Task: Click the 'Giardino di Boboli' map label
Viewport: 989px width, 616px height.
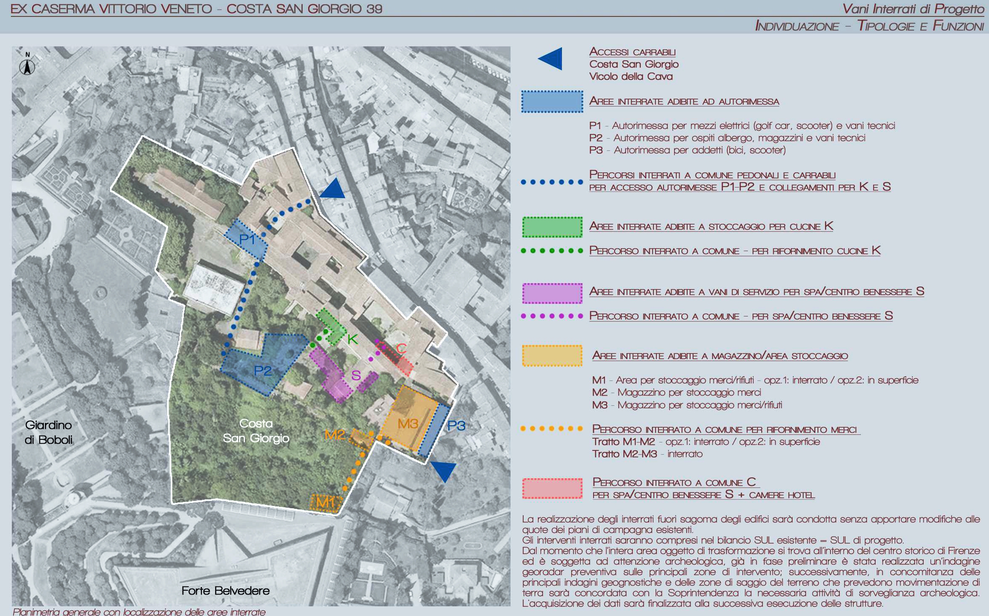Action: (x=48, y=432)
